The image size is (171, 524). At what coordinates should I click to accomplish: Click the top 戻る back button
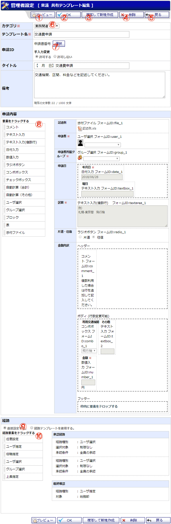tap(157, 15)
